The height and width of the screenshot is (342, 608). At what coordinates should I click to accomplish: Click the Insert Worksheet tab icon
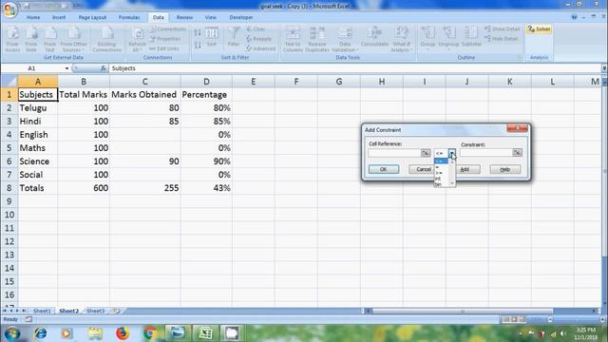pos(116,311)
